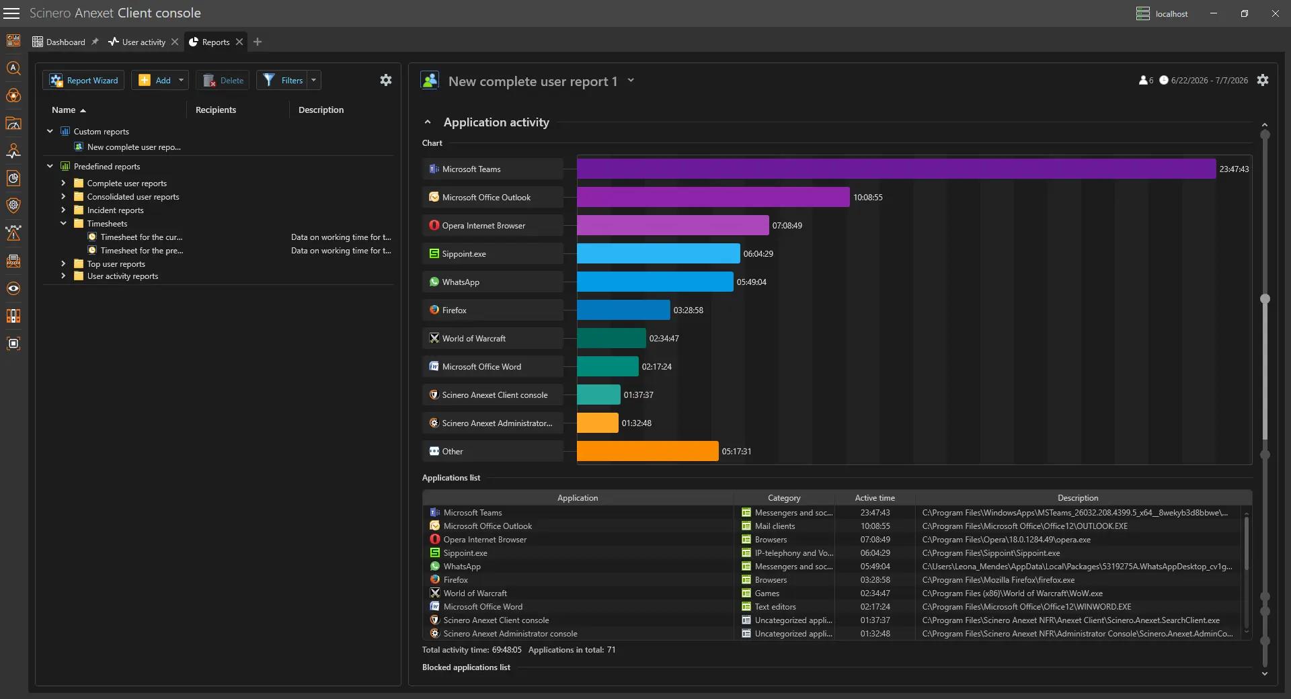Click the Firefox icon in chart legend
The image size is (1291, 699).
tap(434, 311)
